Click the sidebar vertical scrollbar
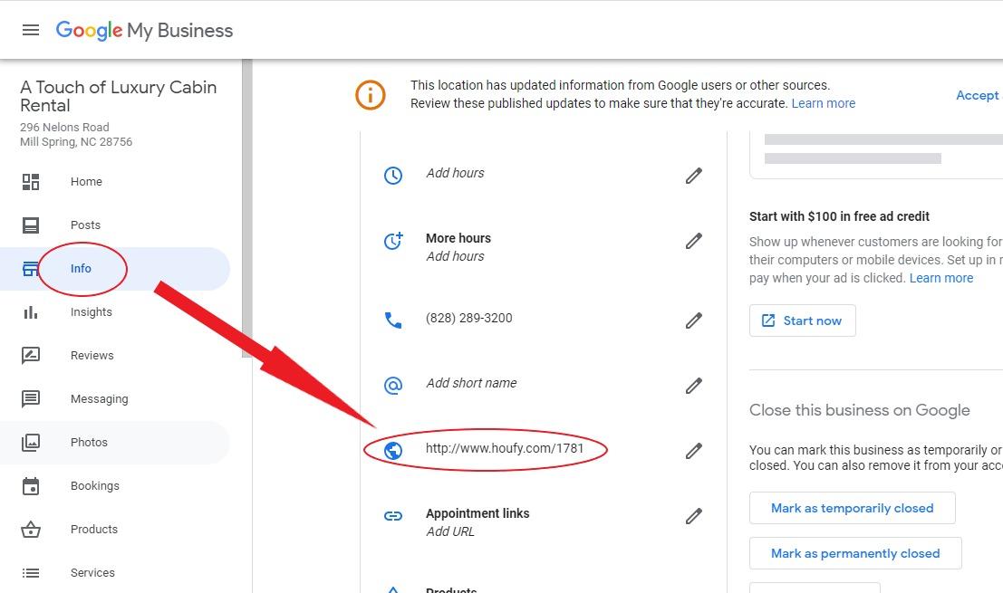Viewport: 1003px width, 593px height. pyautogui.click(x=246, y=208)
